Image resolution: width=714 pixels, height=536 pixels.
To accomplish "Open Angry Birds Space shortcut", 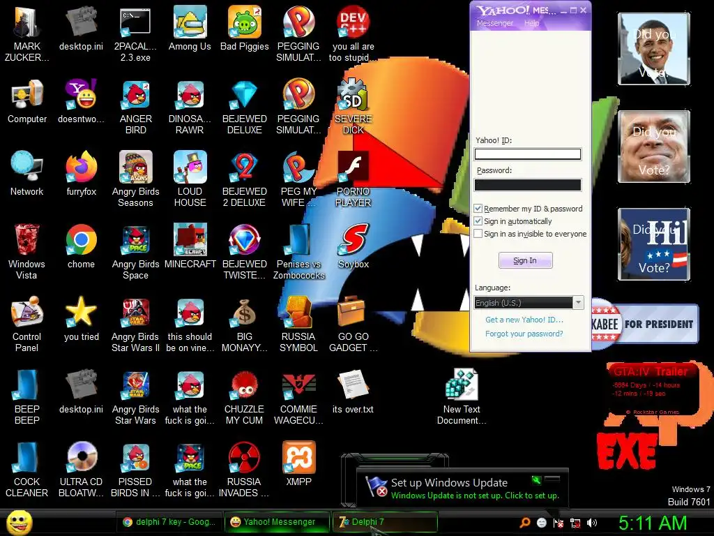I will click(135, 251).
